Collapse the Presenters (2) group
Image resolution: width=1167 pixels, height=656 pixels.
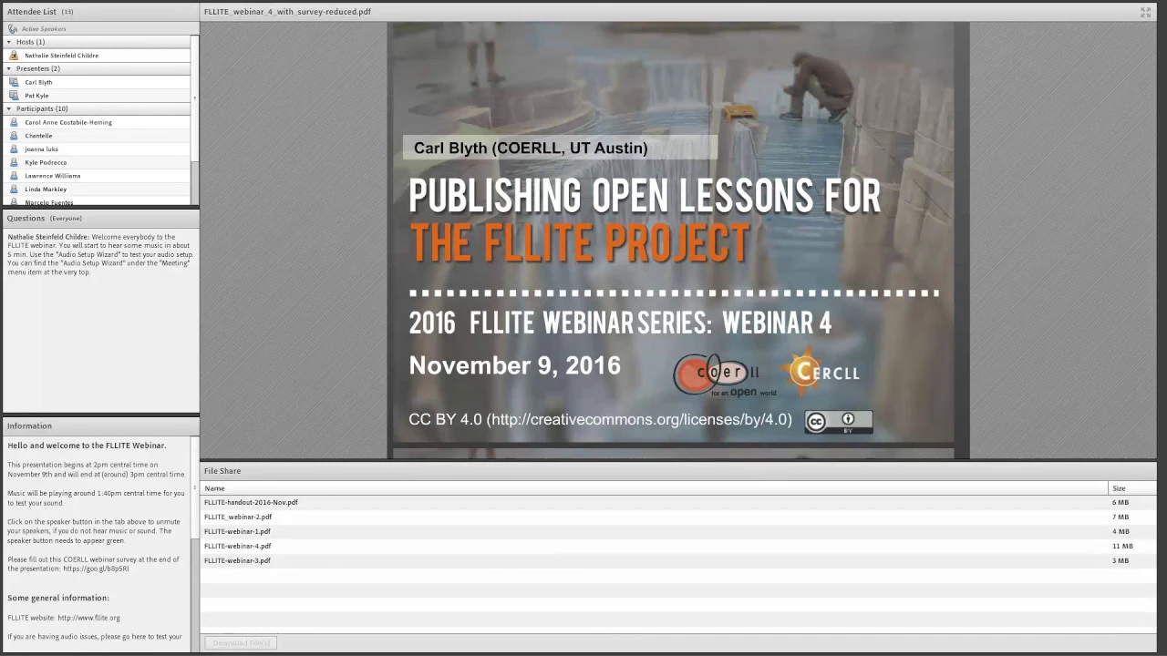[9, 68]
